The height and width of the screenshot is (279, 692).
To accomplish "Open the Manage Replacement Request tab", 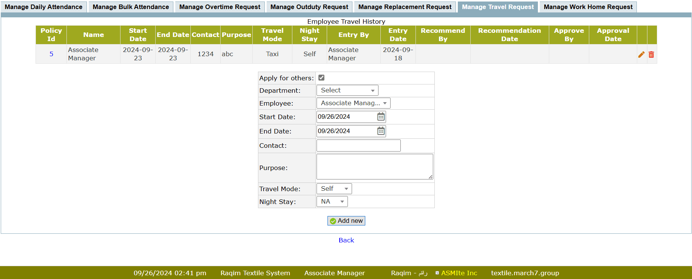I will [405, 7].
